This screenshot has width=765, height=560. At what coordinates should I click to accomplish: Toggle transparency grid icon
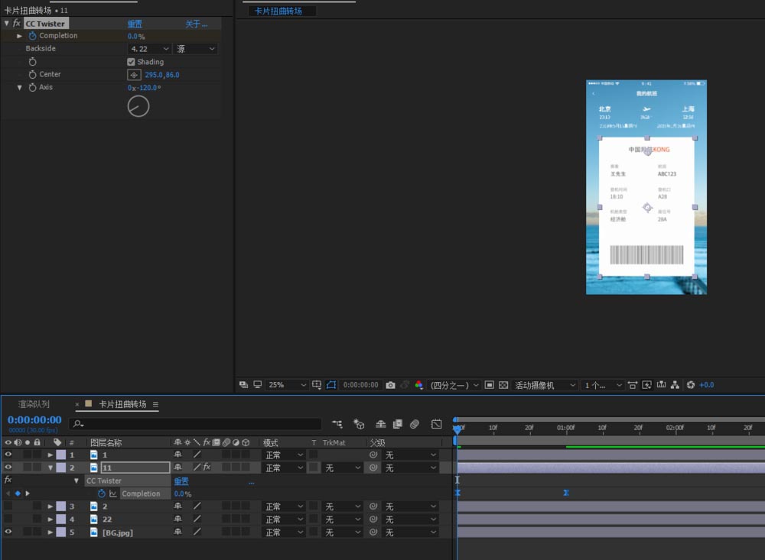click(x=503, y=385)
